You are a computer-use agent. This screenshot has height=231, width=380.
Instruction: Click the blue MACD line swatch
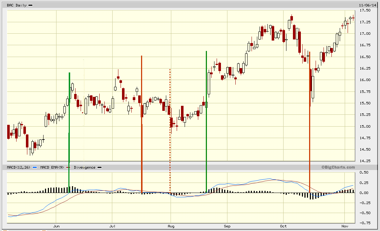[x=35, y=167]
